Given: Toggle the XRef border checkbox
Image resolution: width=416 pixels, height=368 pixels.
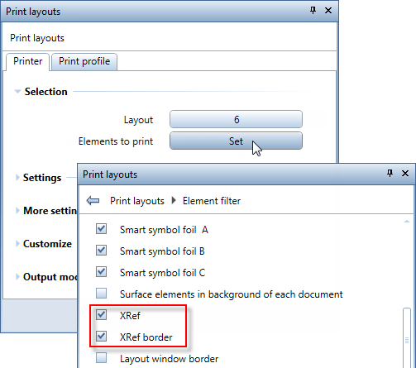Looking at the screenshot, I should 101,337.
